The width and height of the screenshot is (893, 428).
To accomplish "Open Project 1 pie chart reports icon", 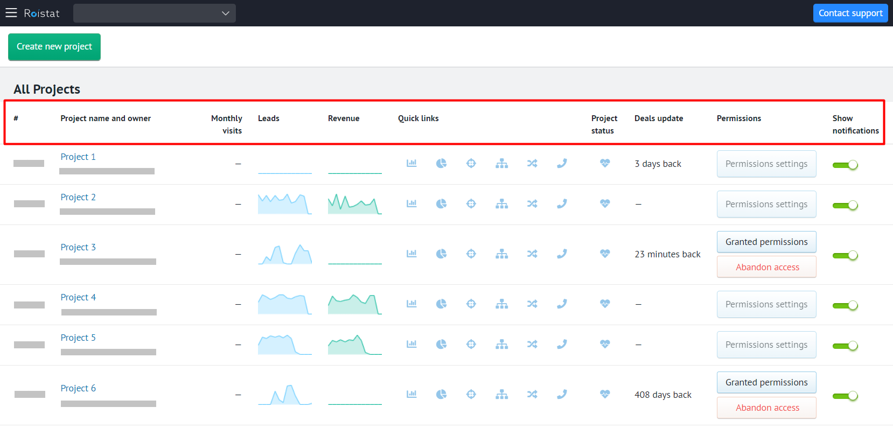I will click(x=441, y=163).
